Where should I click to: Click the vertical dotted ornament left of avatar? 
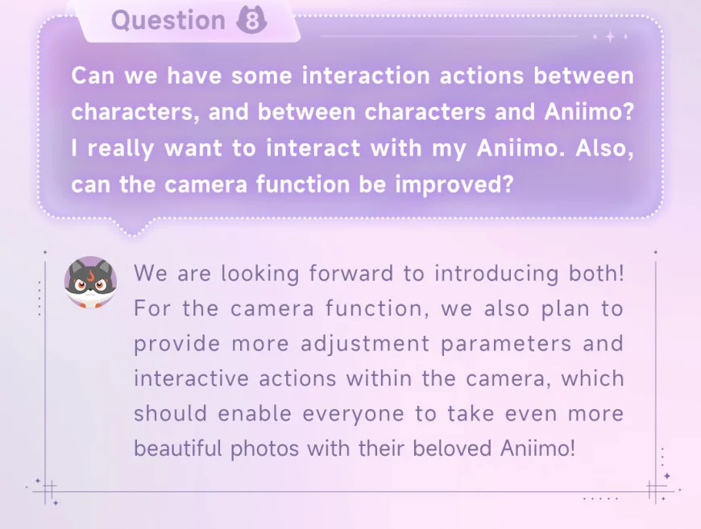39,298
